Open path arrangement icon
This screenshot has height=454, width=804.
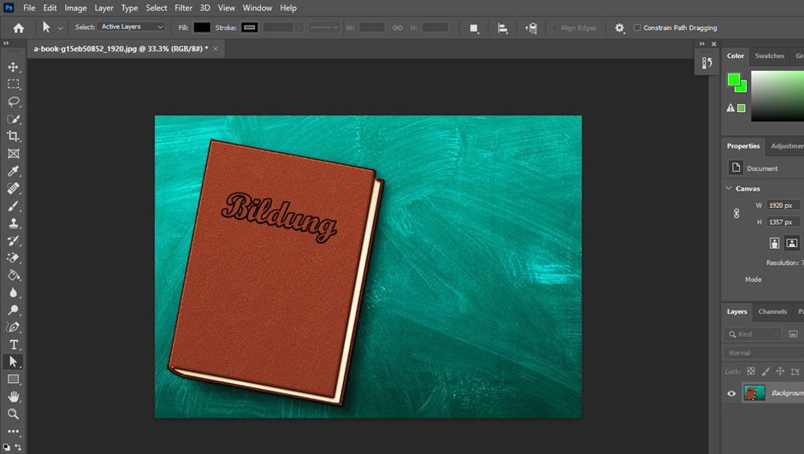(531, 28)
